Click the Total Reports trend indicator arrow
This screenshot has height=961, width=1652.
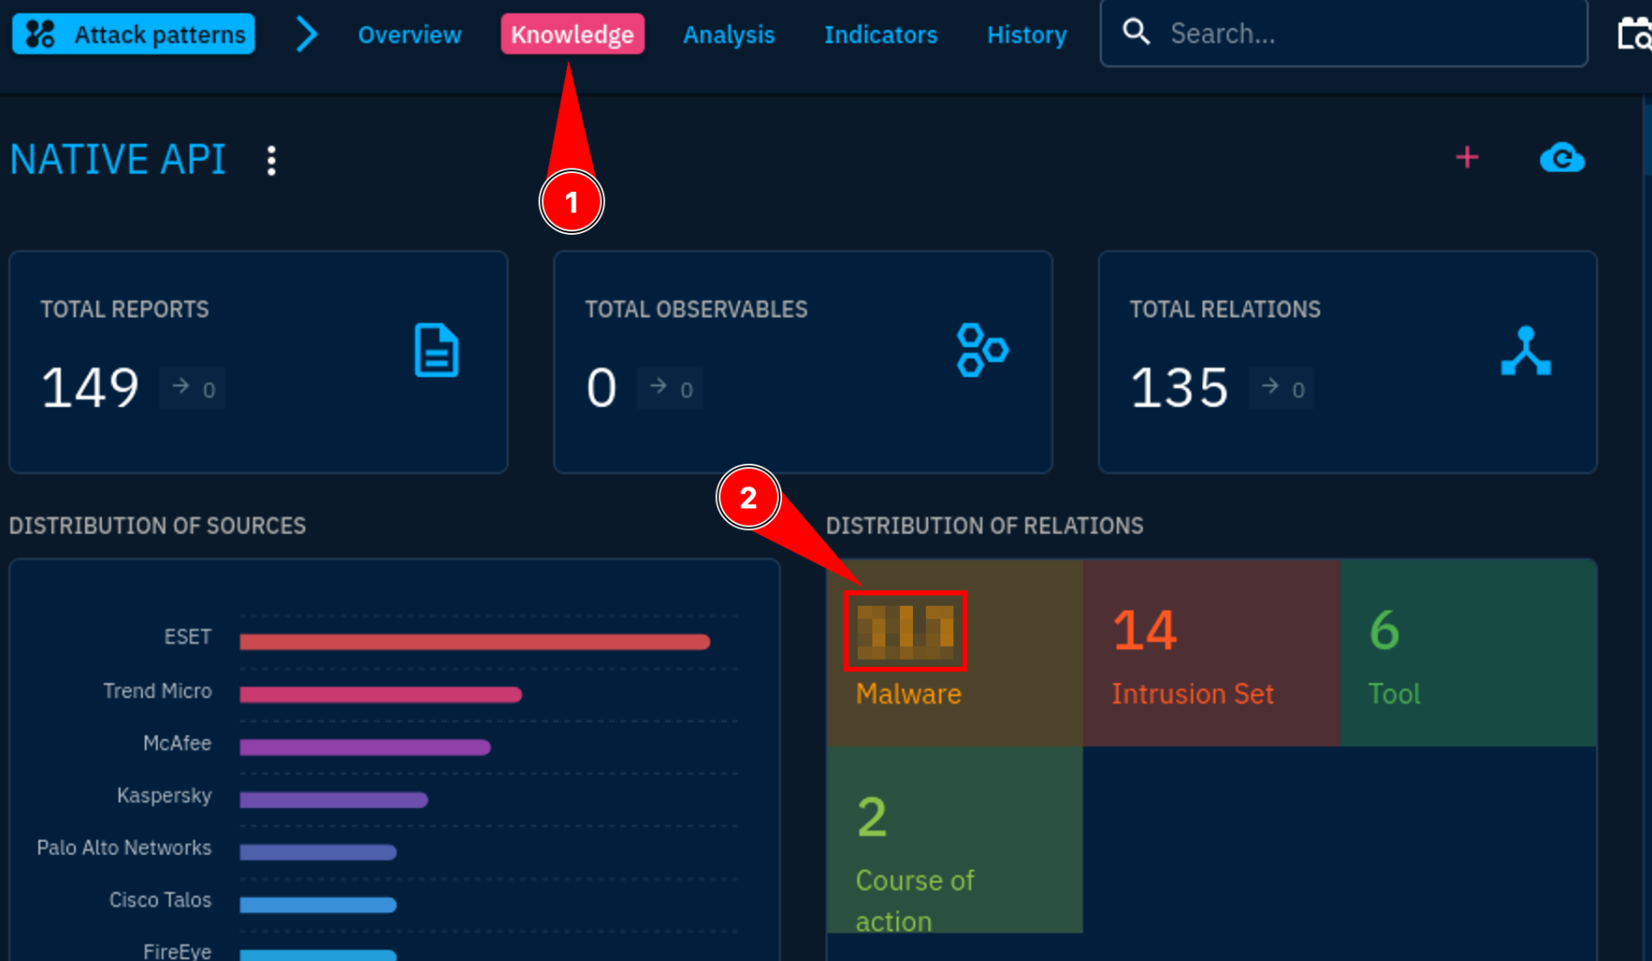181,386
